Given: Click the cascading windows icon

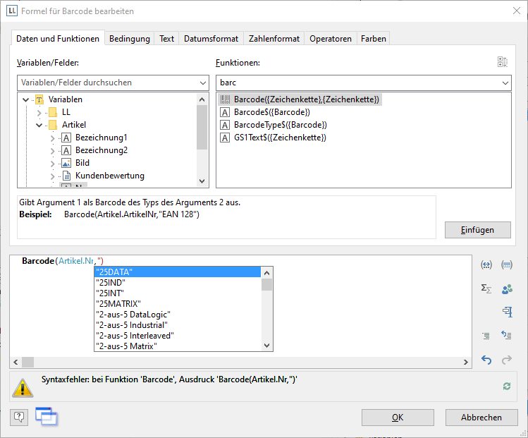Looking at the screenshot, I should (46, 417).
